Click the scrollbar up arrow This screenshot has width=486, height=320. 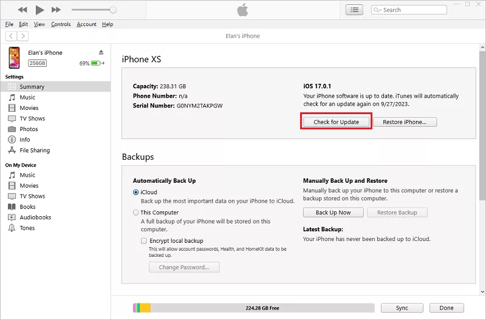point(482,48)
